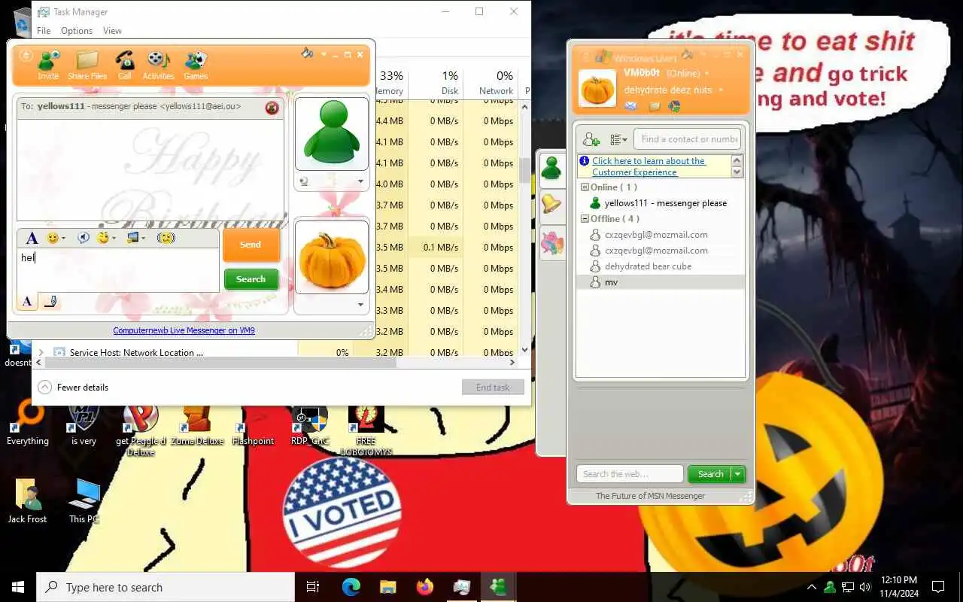
Task: Block contact icon next to yellows111 address
Action: coord(272,108)
